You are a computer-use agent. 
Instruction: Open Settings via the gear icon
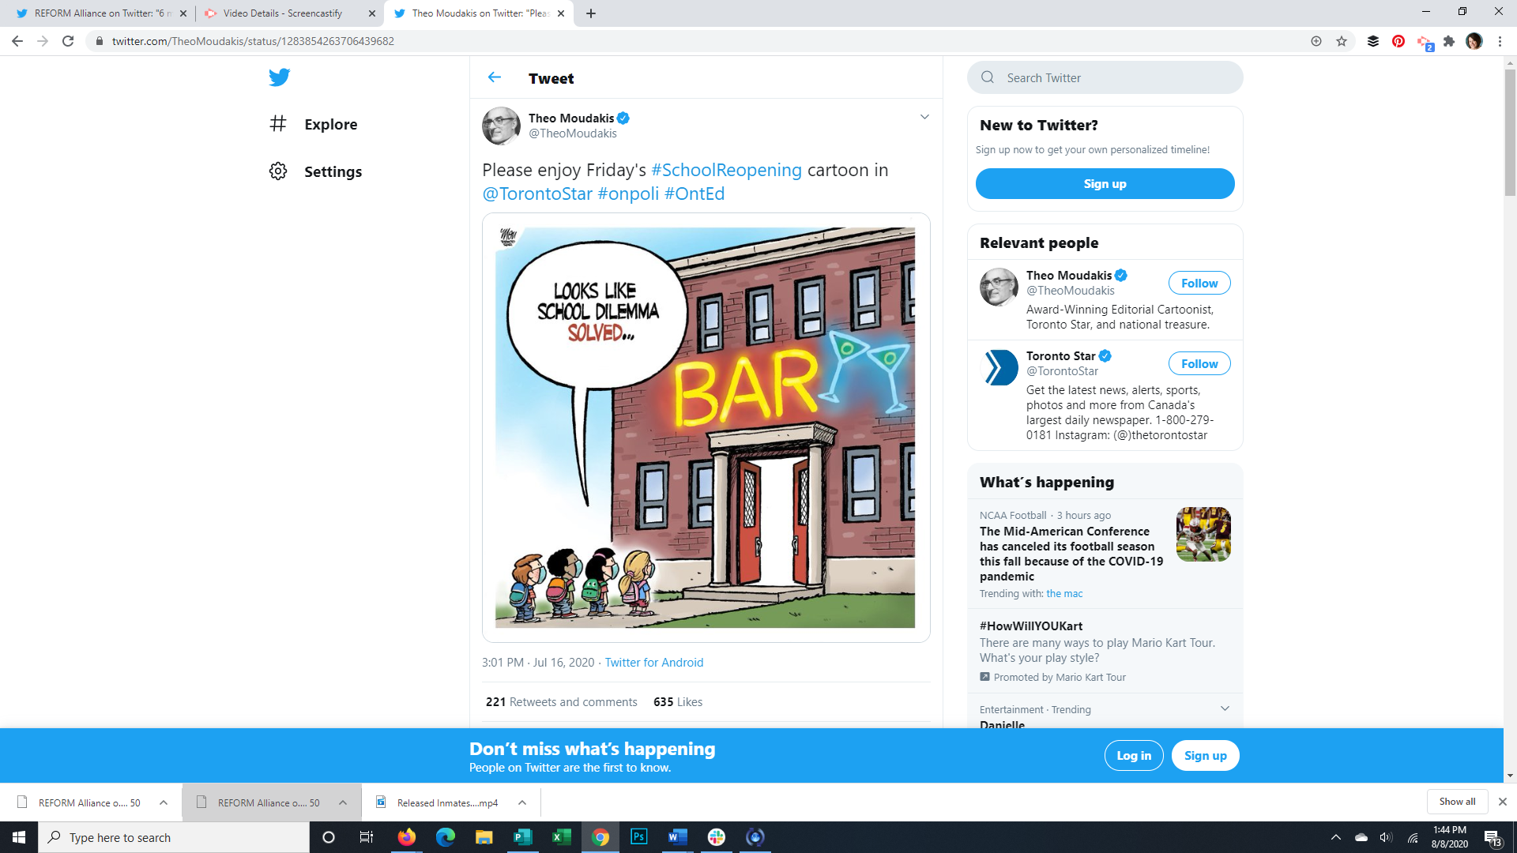[278, 171]
